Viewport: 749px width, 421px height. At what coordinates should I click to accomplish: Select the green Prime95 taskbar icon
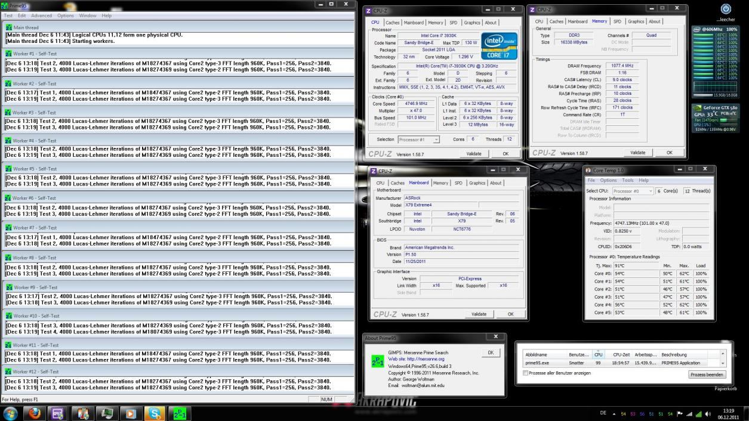click(179, 413)
